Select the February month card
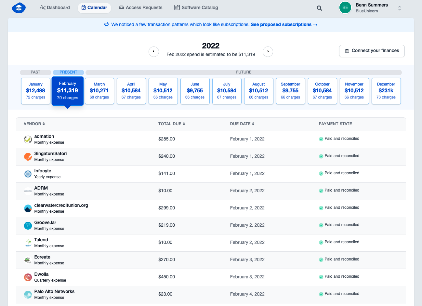 point(68,91)
